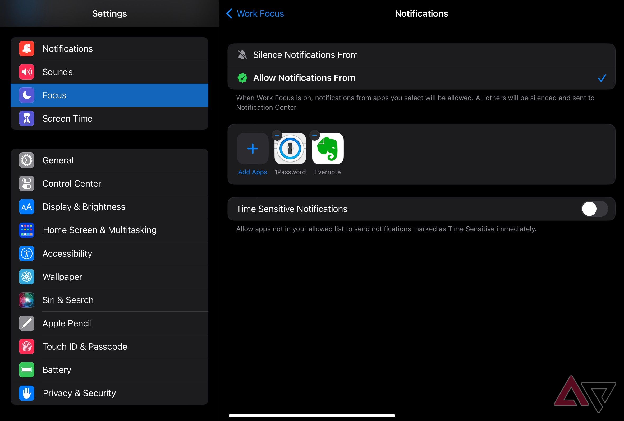
Task: Click the Focus crescent moon icon
Action: pyautogui.click(x=26, y=95)
